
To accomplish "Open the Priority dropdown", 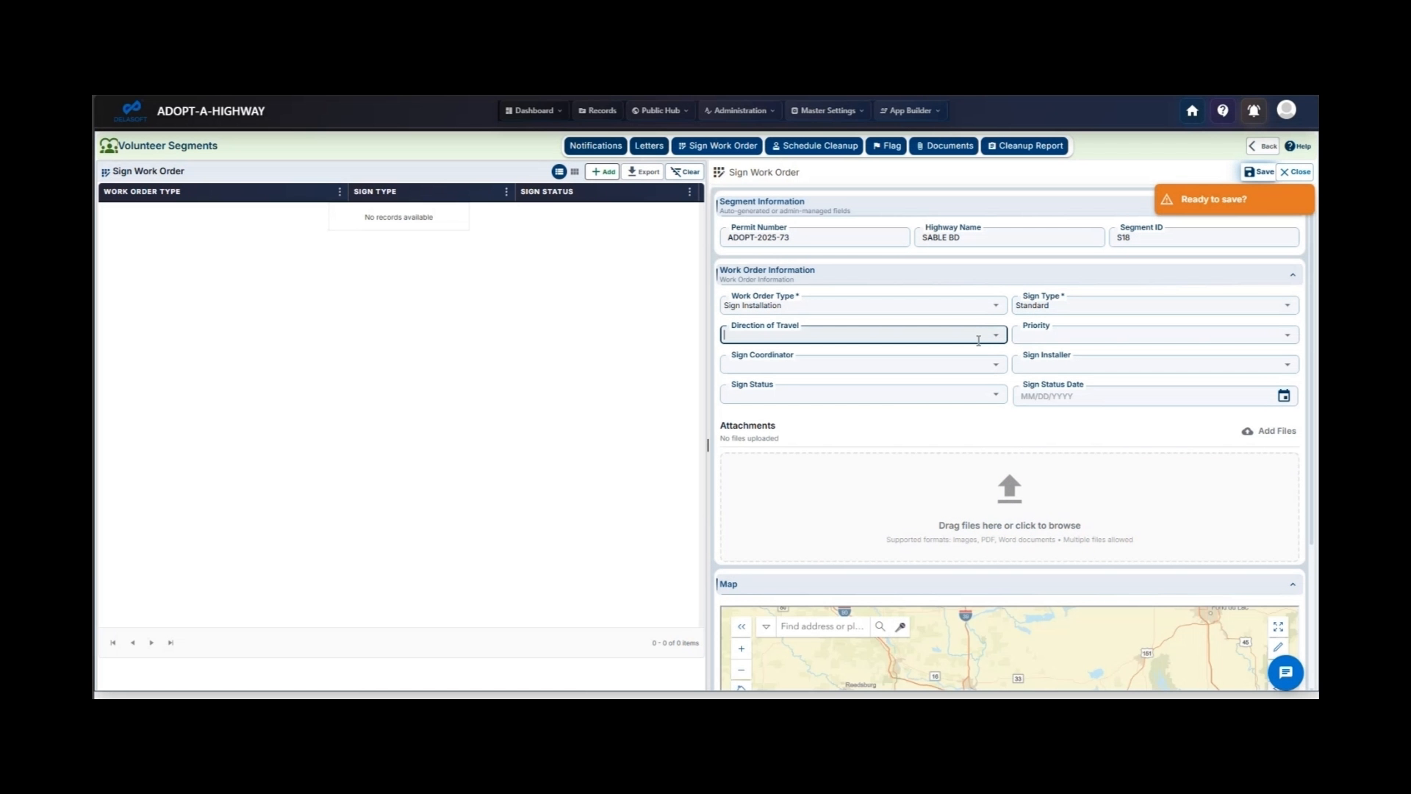I will [x=1288, y=335].
